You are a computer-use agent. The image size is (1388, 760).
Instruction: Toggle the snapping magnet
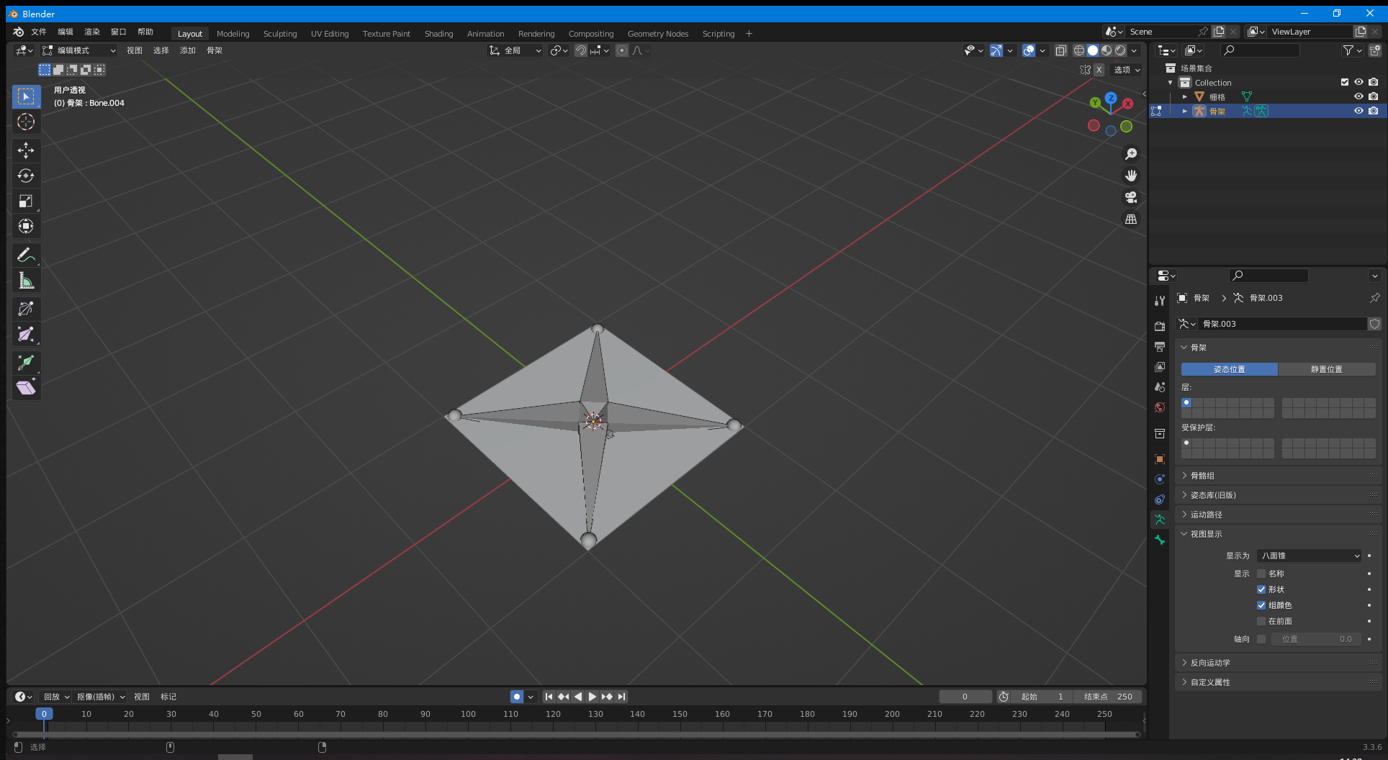(x=581, y=50)
